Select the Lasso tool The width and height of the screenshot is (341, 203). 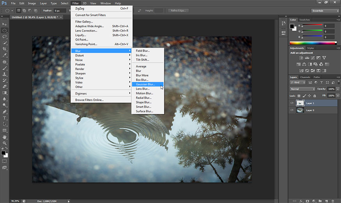point(5,37)
